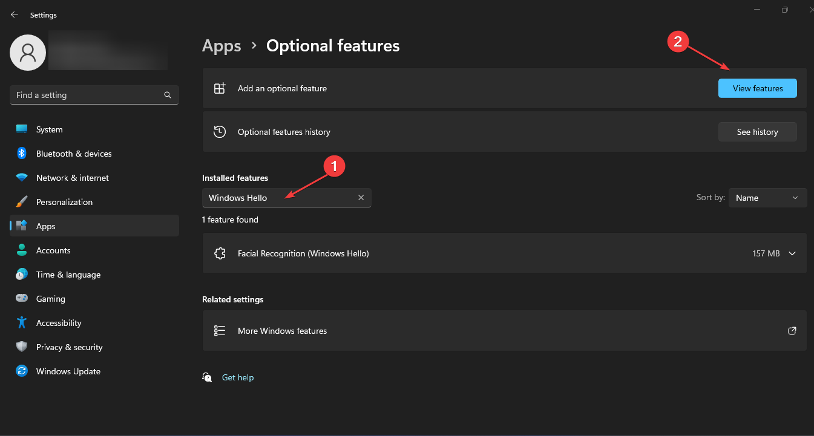The width and height of the screenshot is (814, 436).
Task: Click the Optional features history clock icon
Action: [x=220, y=132]
